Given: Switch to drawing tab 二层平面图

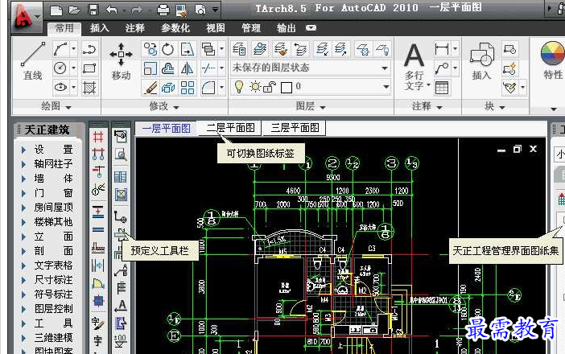Looking at the screenshot, I should tap(230, 128).
